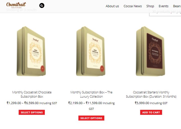Go to the Shop menu
181x129 pixels.
150,6
